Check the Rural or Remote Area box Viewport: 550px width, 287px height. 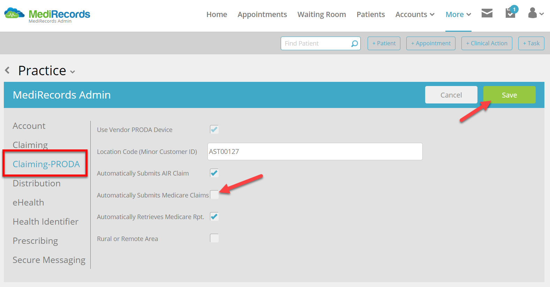[214, 238]
